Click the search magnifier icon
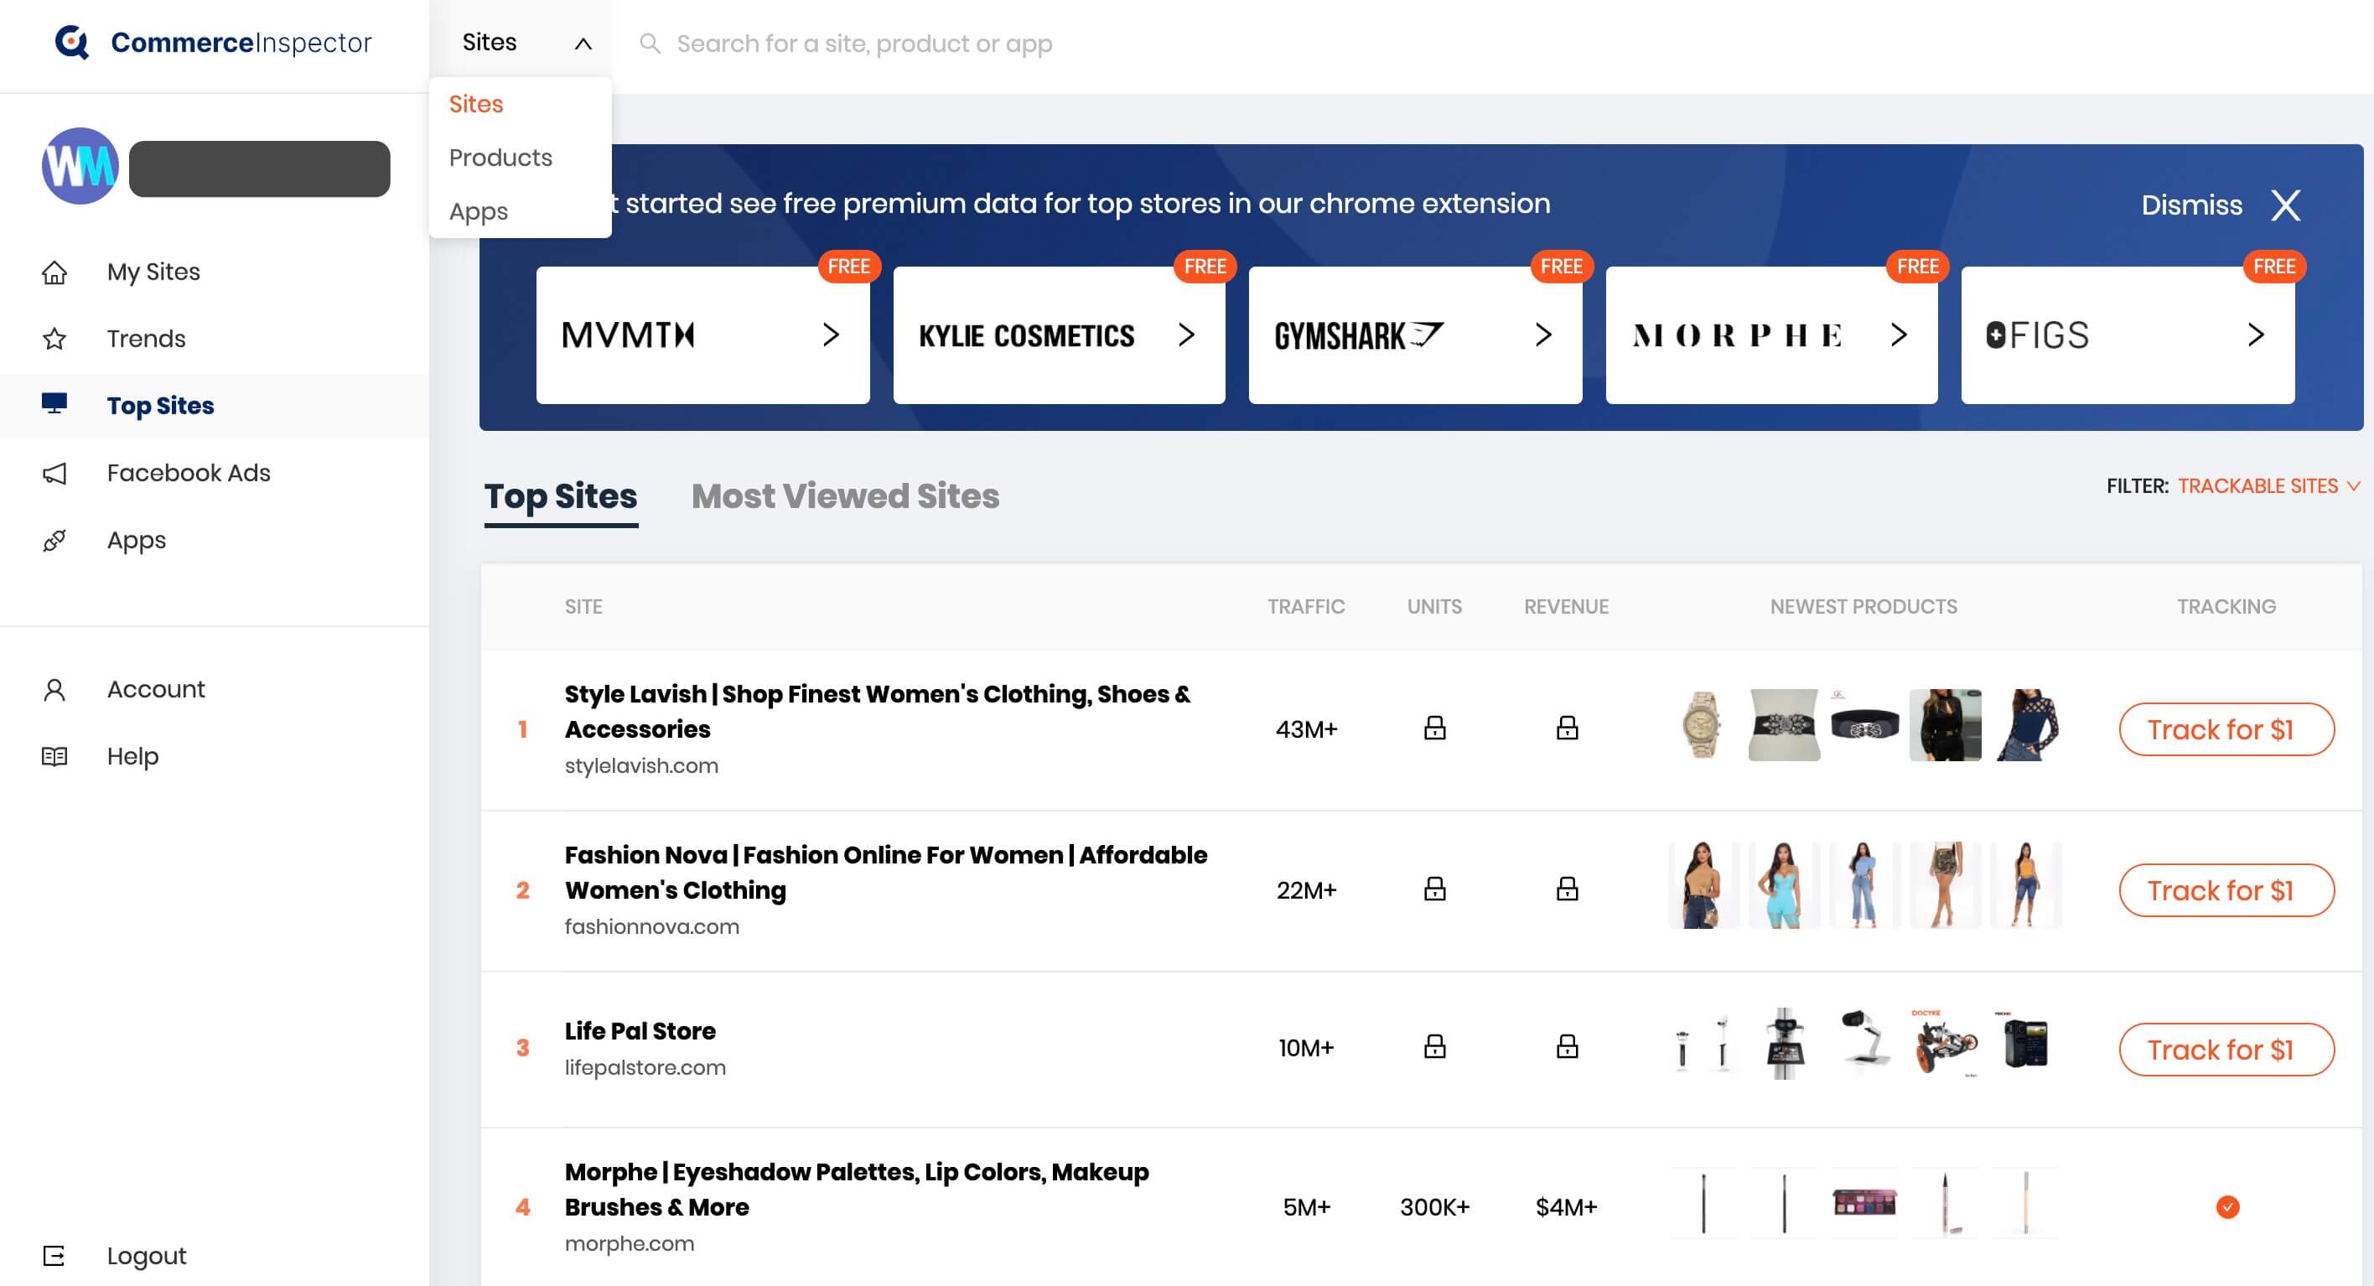The height and width of the screenshot is (1286, 2374). [650, 44]
